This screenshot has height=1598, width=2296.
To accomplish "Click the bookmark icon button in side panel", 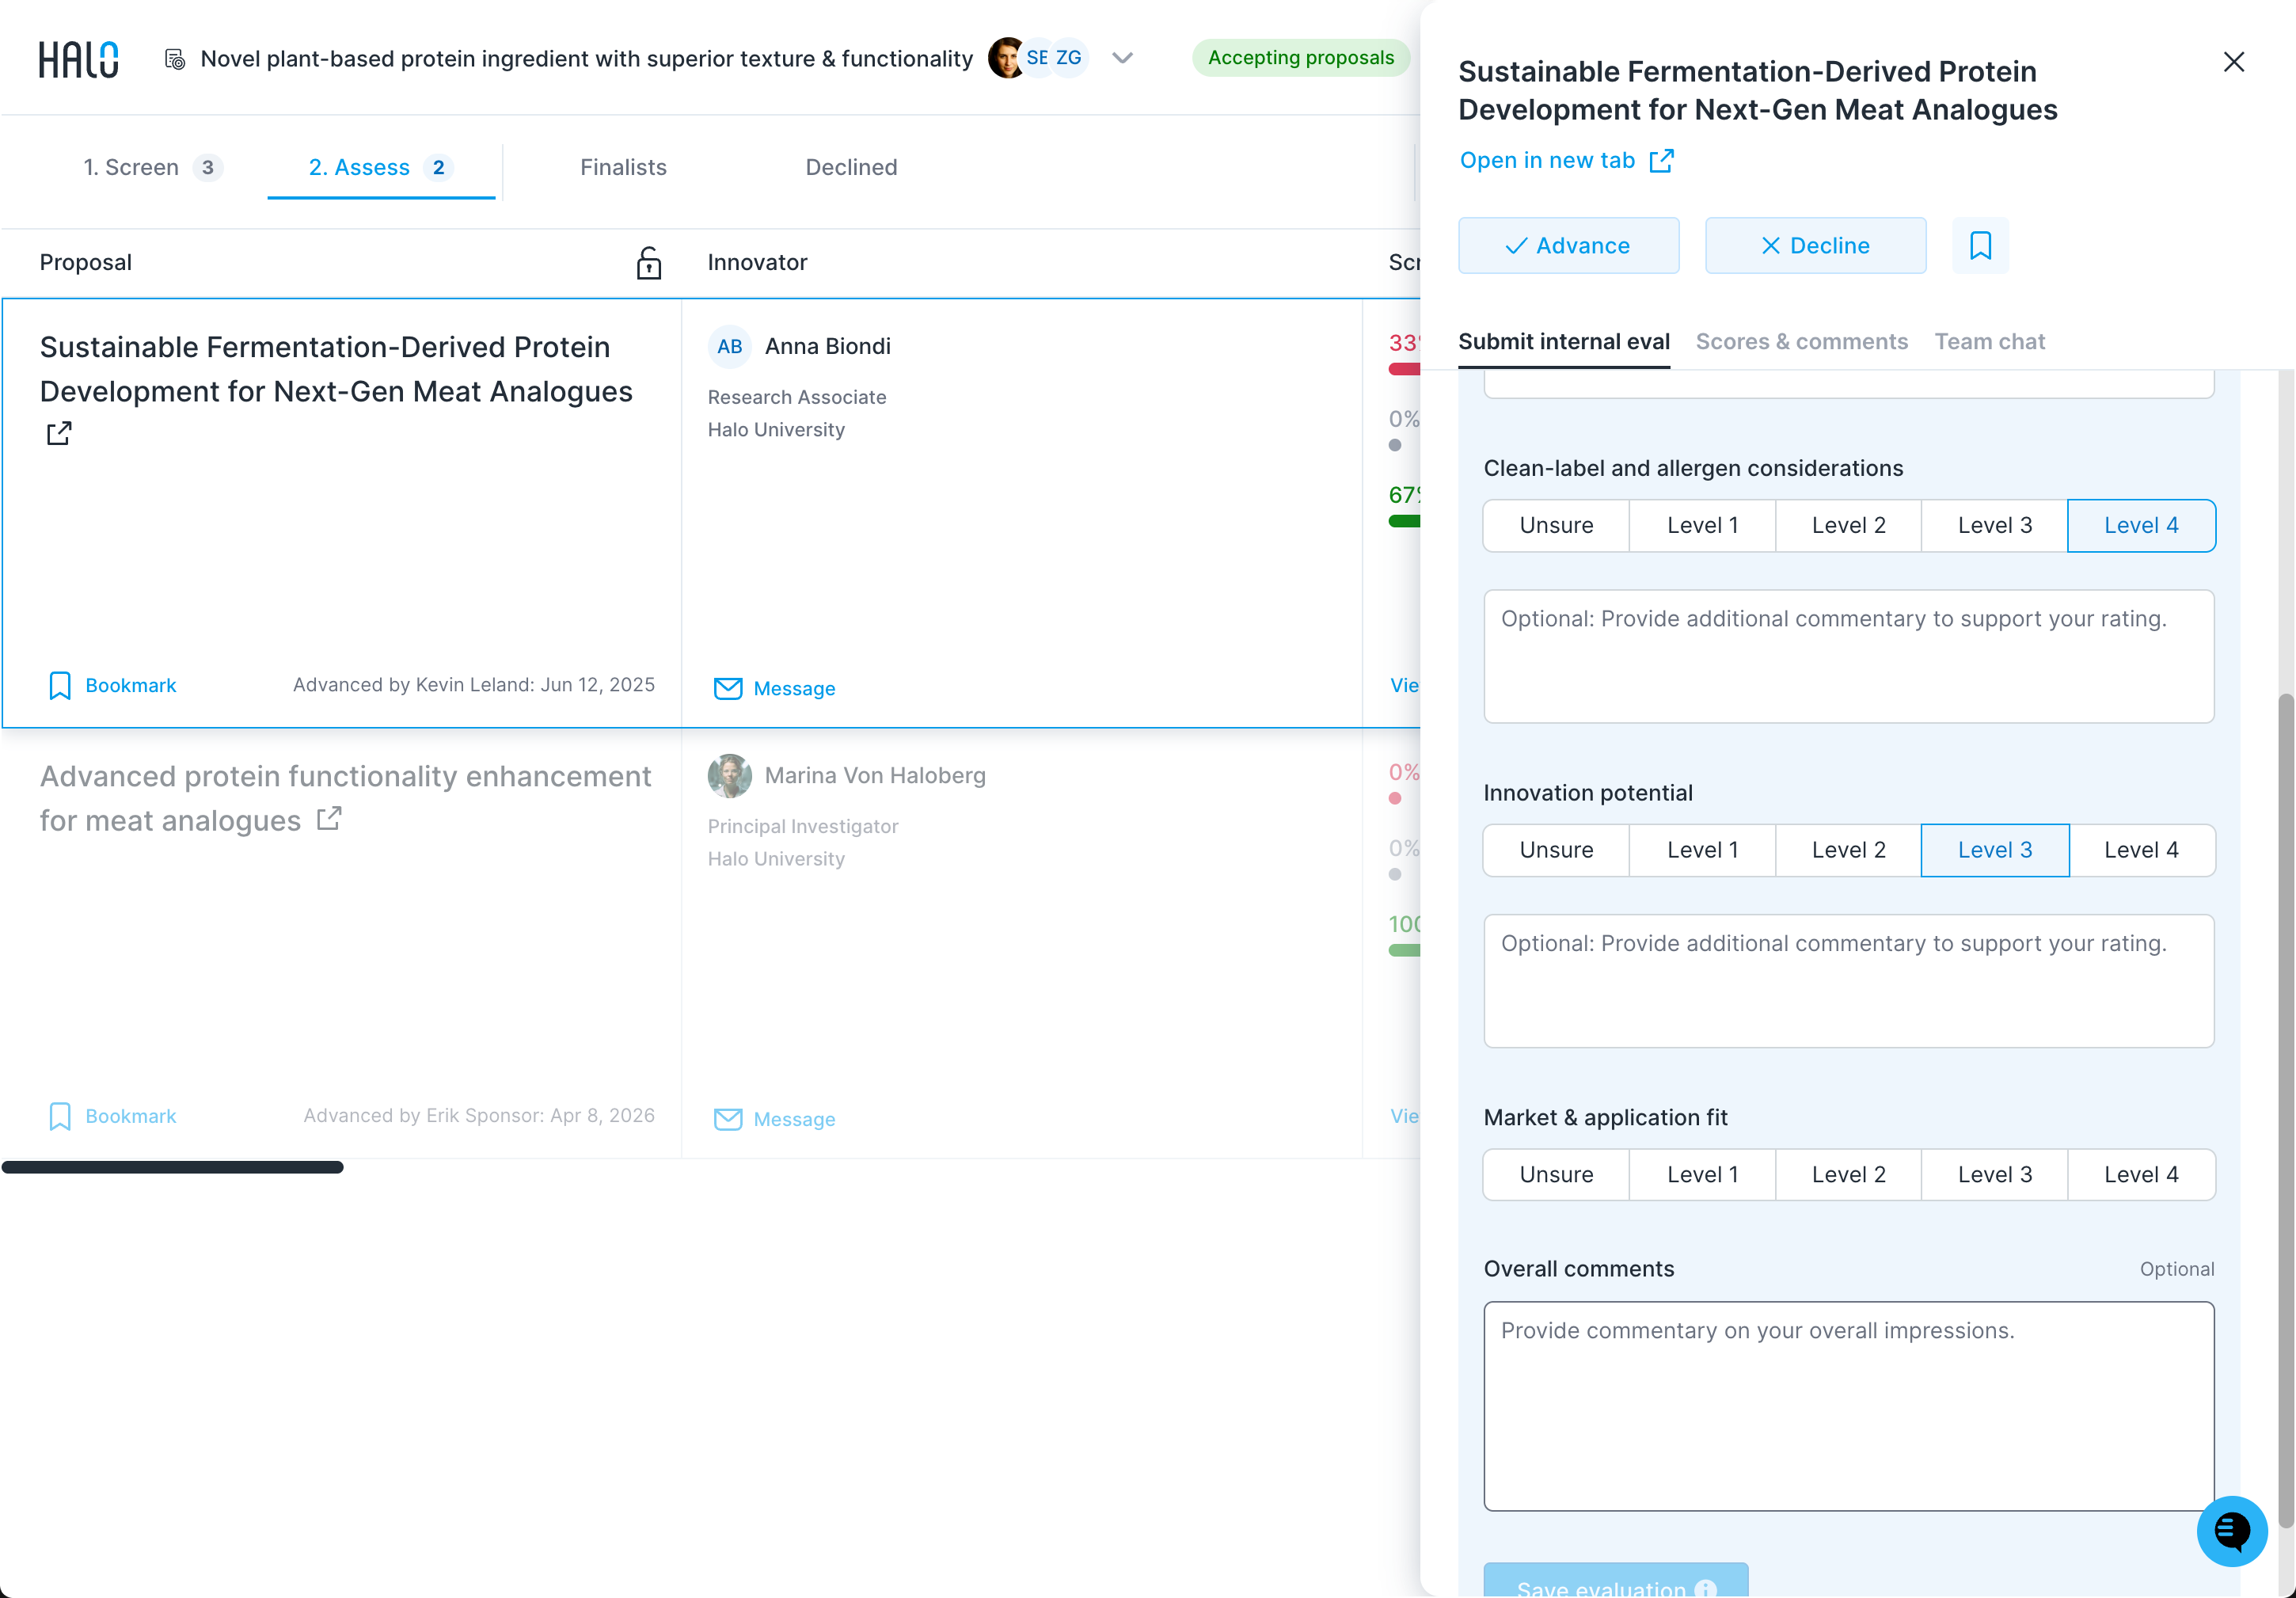I will pos(1980,245).
